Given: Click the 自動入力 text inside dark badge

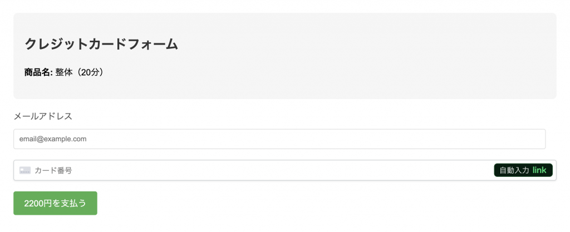Looking at the screenshot, I should (x=514, y=170).
